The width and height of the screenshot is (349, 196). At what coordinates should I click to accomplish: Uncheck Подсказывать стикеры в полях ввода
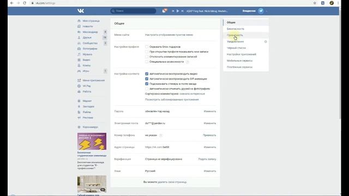pyautogui.click(x=147, y=84)
